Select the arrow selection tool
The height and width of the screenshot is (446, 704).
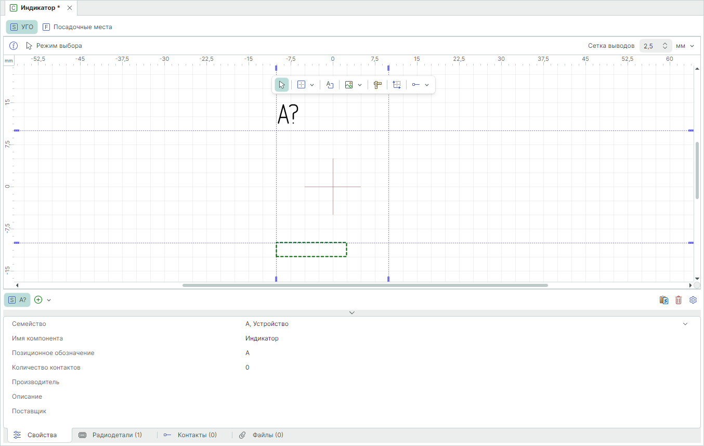click(x=281, y=85)
